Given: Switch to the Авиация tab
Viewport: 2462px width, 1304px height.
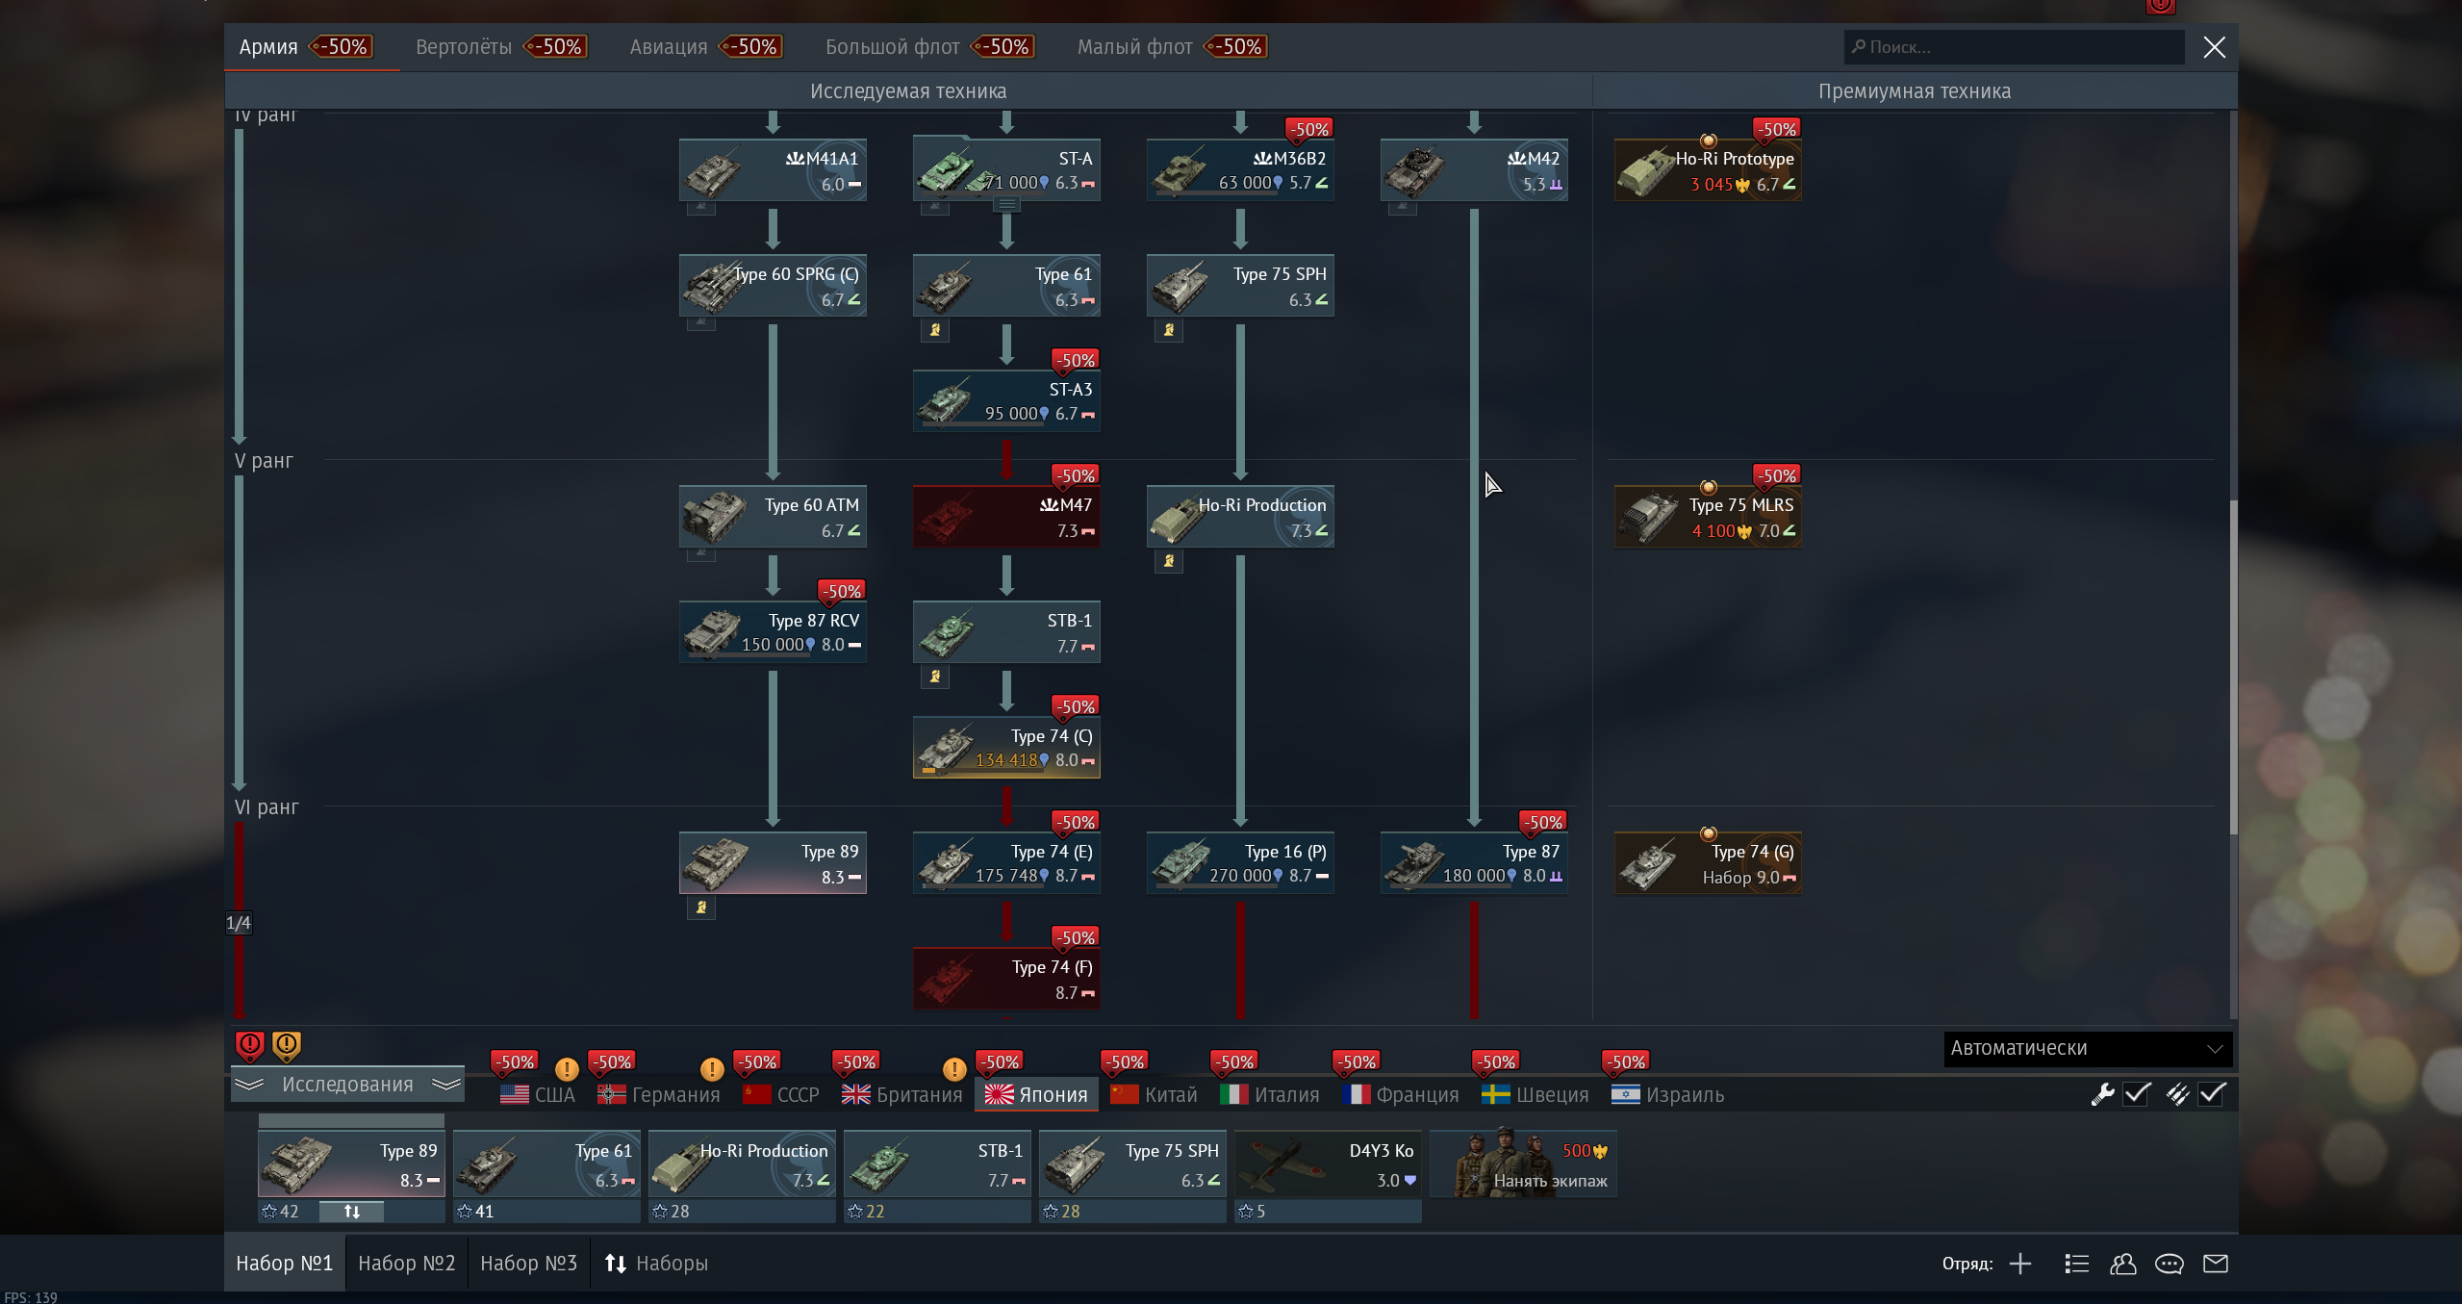Looking at the screenshot, I should (x=706, y=46).
